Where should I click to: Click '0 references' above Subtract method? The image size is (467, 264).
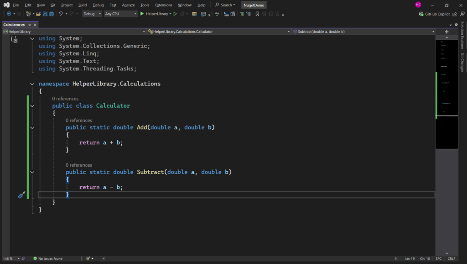click(78, 165)
